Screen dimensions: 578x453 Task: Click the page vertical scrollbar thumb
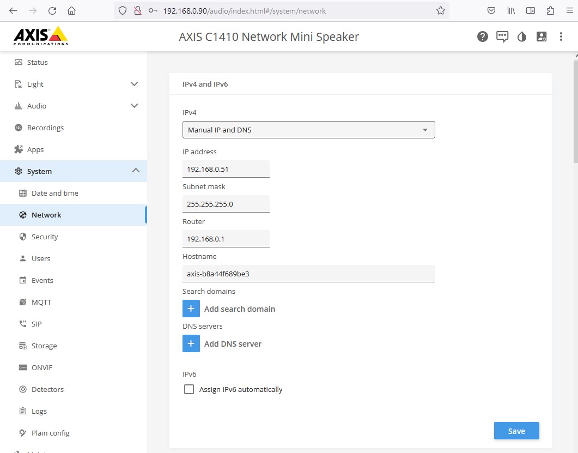[576, 111]
